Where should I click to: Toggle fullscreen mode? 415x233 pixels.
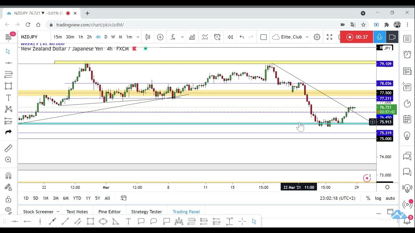click(329, 37)
